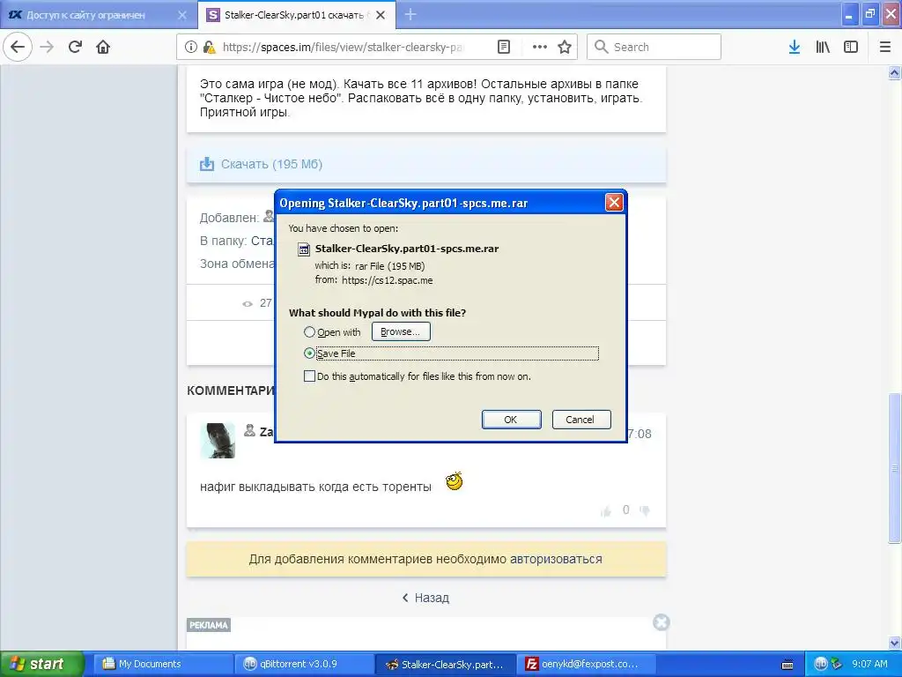Click the vertical scrollbar thumb

[894, 468]
